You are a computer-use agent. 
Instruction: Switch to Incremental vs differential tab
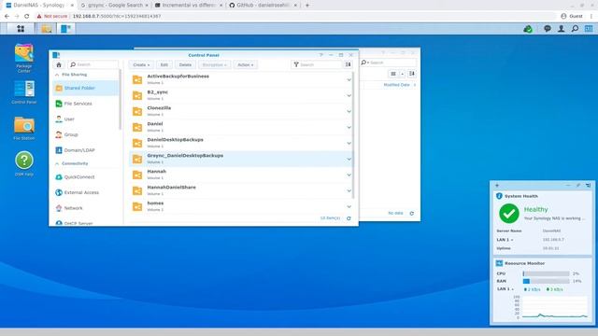point(189,6)
